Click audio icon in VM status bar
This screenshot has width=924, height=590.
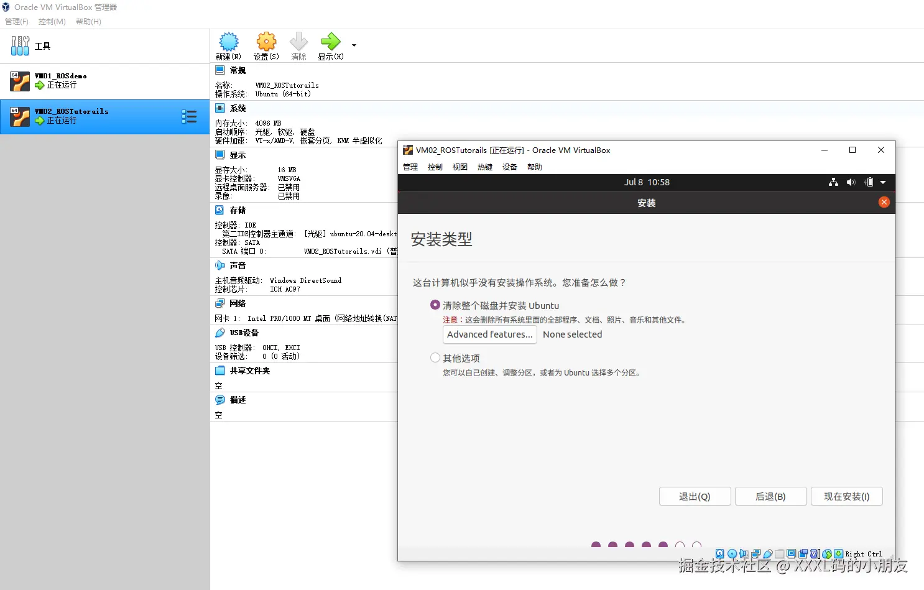click(744, 553)
